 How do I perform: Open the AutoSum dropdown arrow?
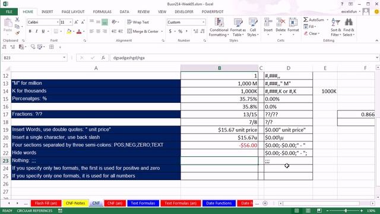tap(327, 20)
